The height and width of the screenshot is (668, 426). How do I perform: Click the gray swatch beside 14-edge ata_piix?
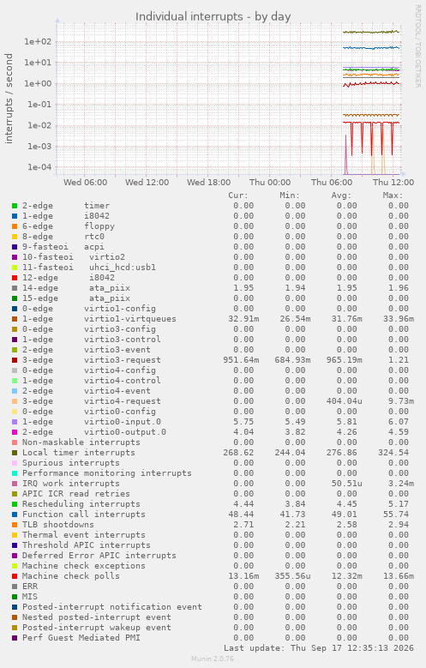[x=15, y=288]
